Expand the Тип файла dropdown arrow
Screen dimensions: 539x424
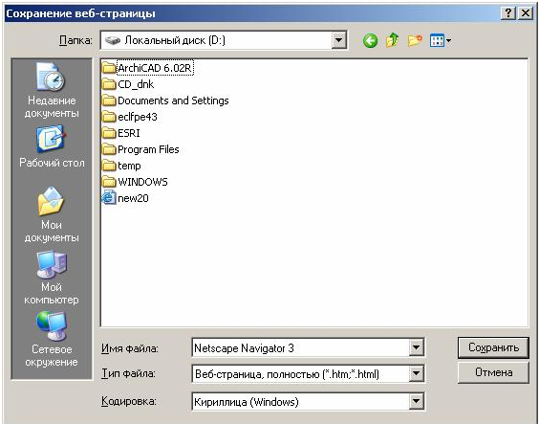click(x=416, y=374)
